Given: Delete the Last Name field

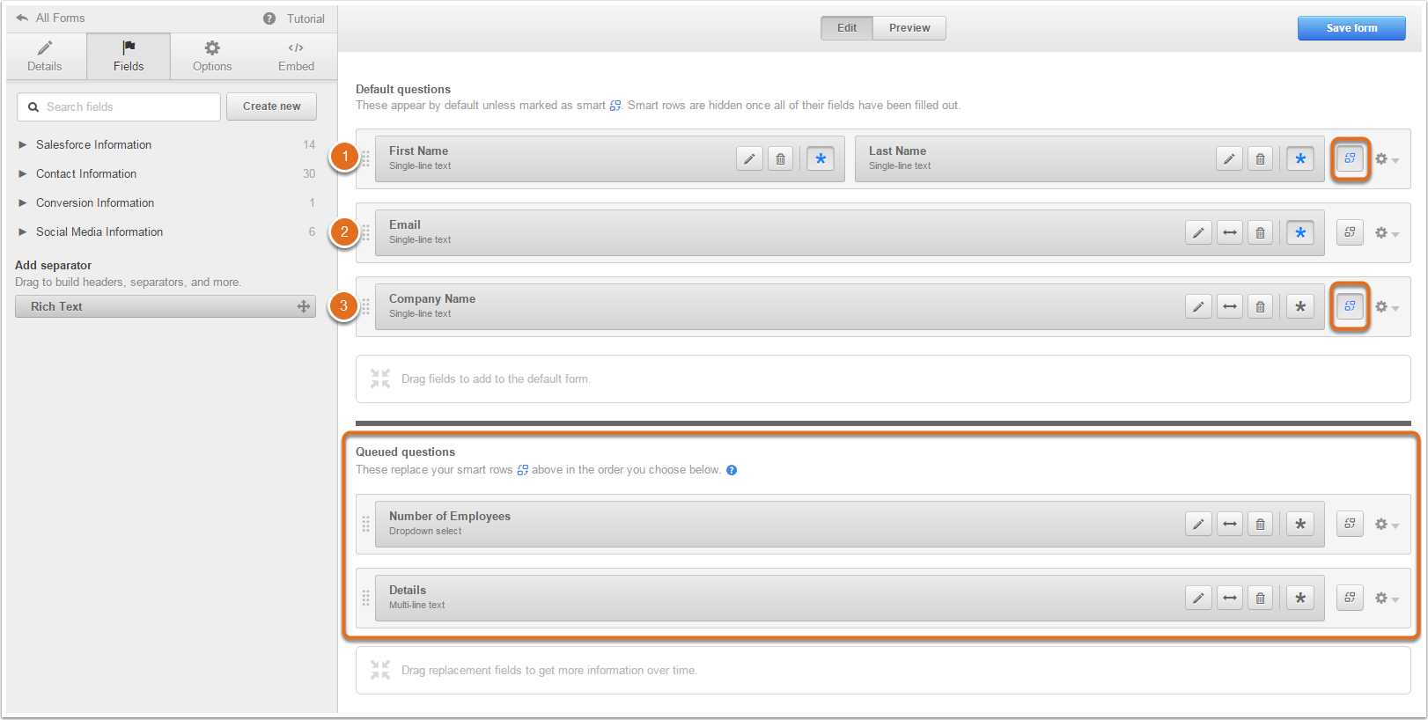Looking at the screenshot, I should [x=1260, y=158].
